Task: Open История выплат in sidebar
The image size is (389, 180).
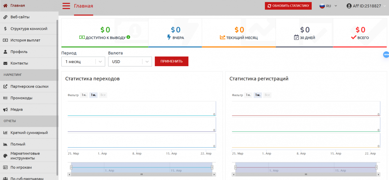Action: click(25, 40)
